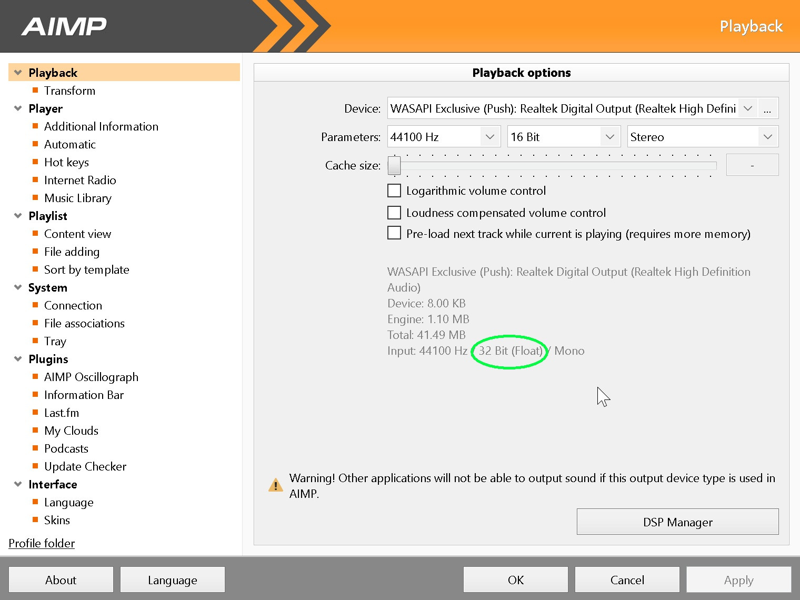Select AIMP Oscillograph in the Plugins list
The height and width of the screenshot is (600, 800).
point(91,377)
